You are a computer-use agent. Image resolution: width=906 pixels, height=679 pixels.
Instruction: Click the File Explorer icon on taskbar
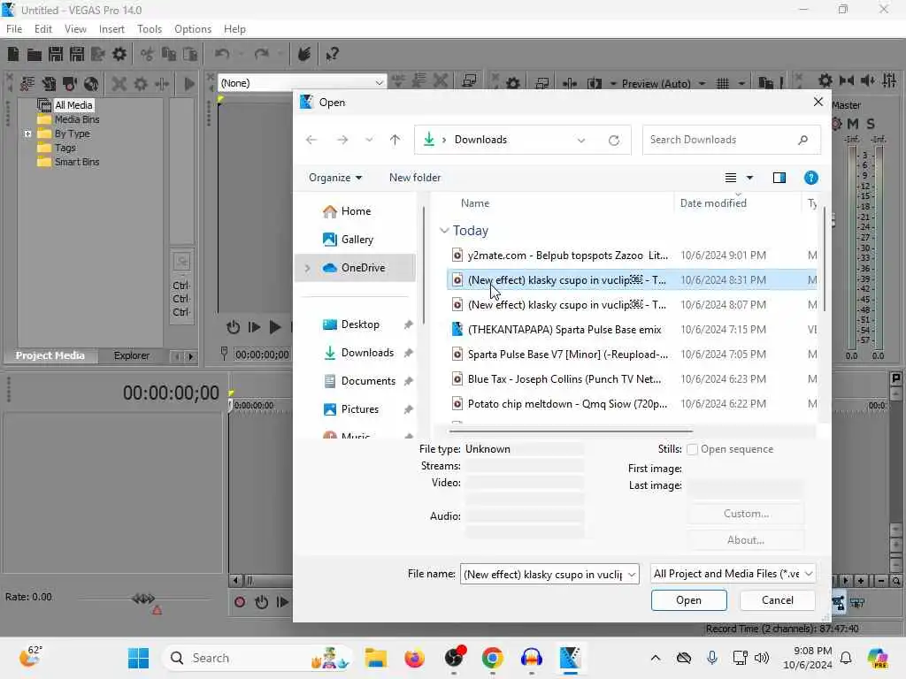click(x=375, y=658)
